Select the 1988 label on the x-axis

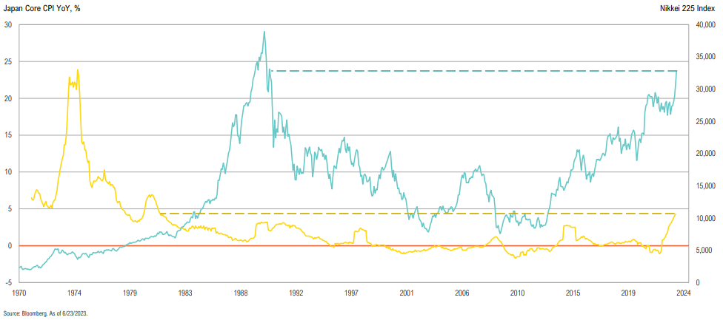(x=242, y=293)
